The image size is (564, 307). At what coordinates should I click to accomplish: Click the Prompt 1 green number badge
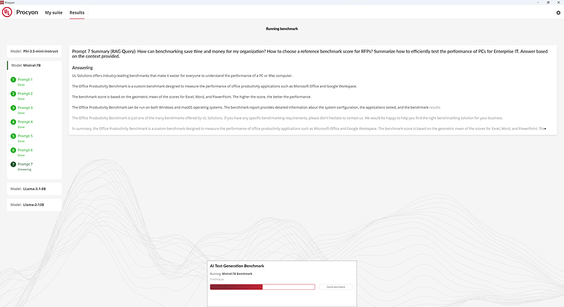pos(13,79)
